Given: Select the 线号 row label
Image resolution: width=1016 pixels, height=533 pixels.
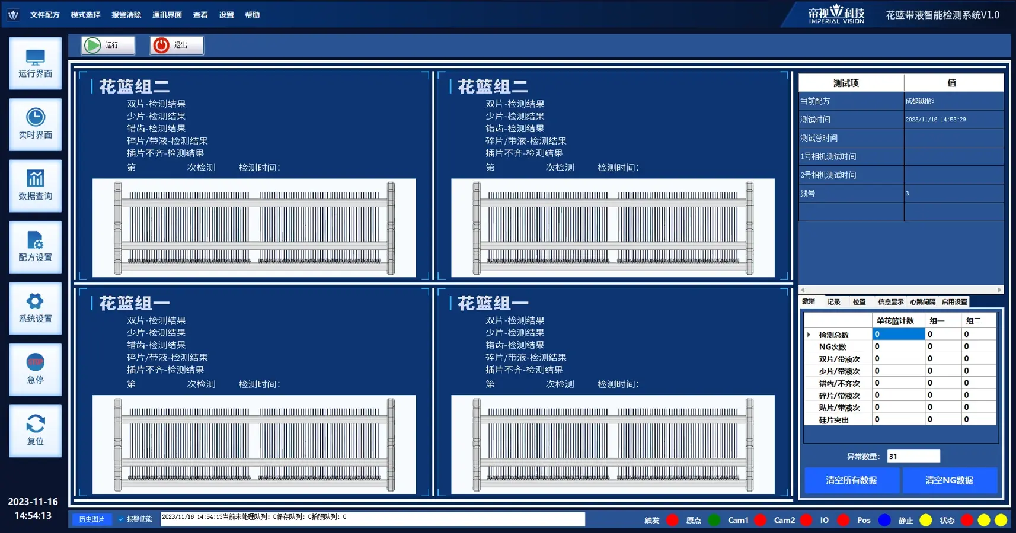Looking at the screenshot, I should tap(808, 193).
